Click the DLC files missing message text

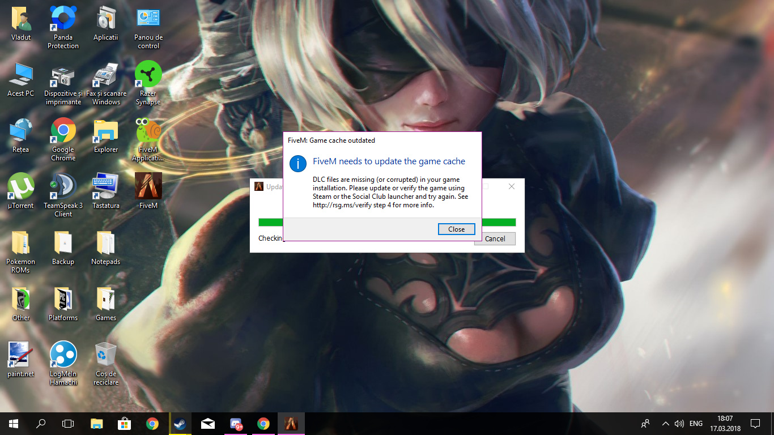[x=390, y=192]
